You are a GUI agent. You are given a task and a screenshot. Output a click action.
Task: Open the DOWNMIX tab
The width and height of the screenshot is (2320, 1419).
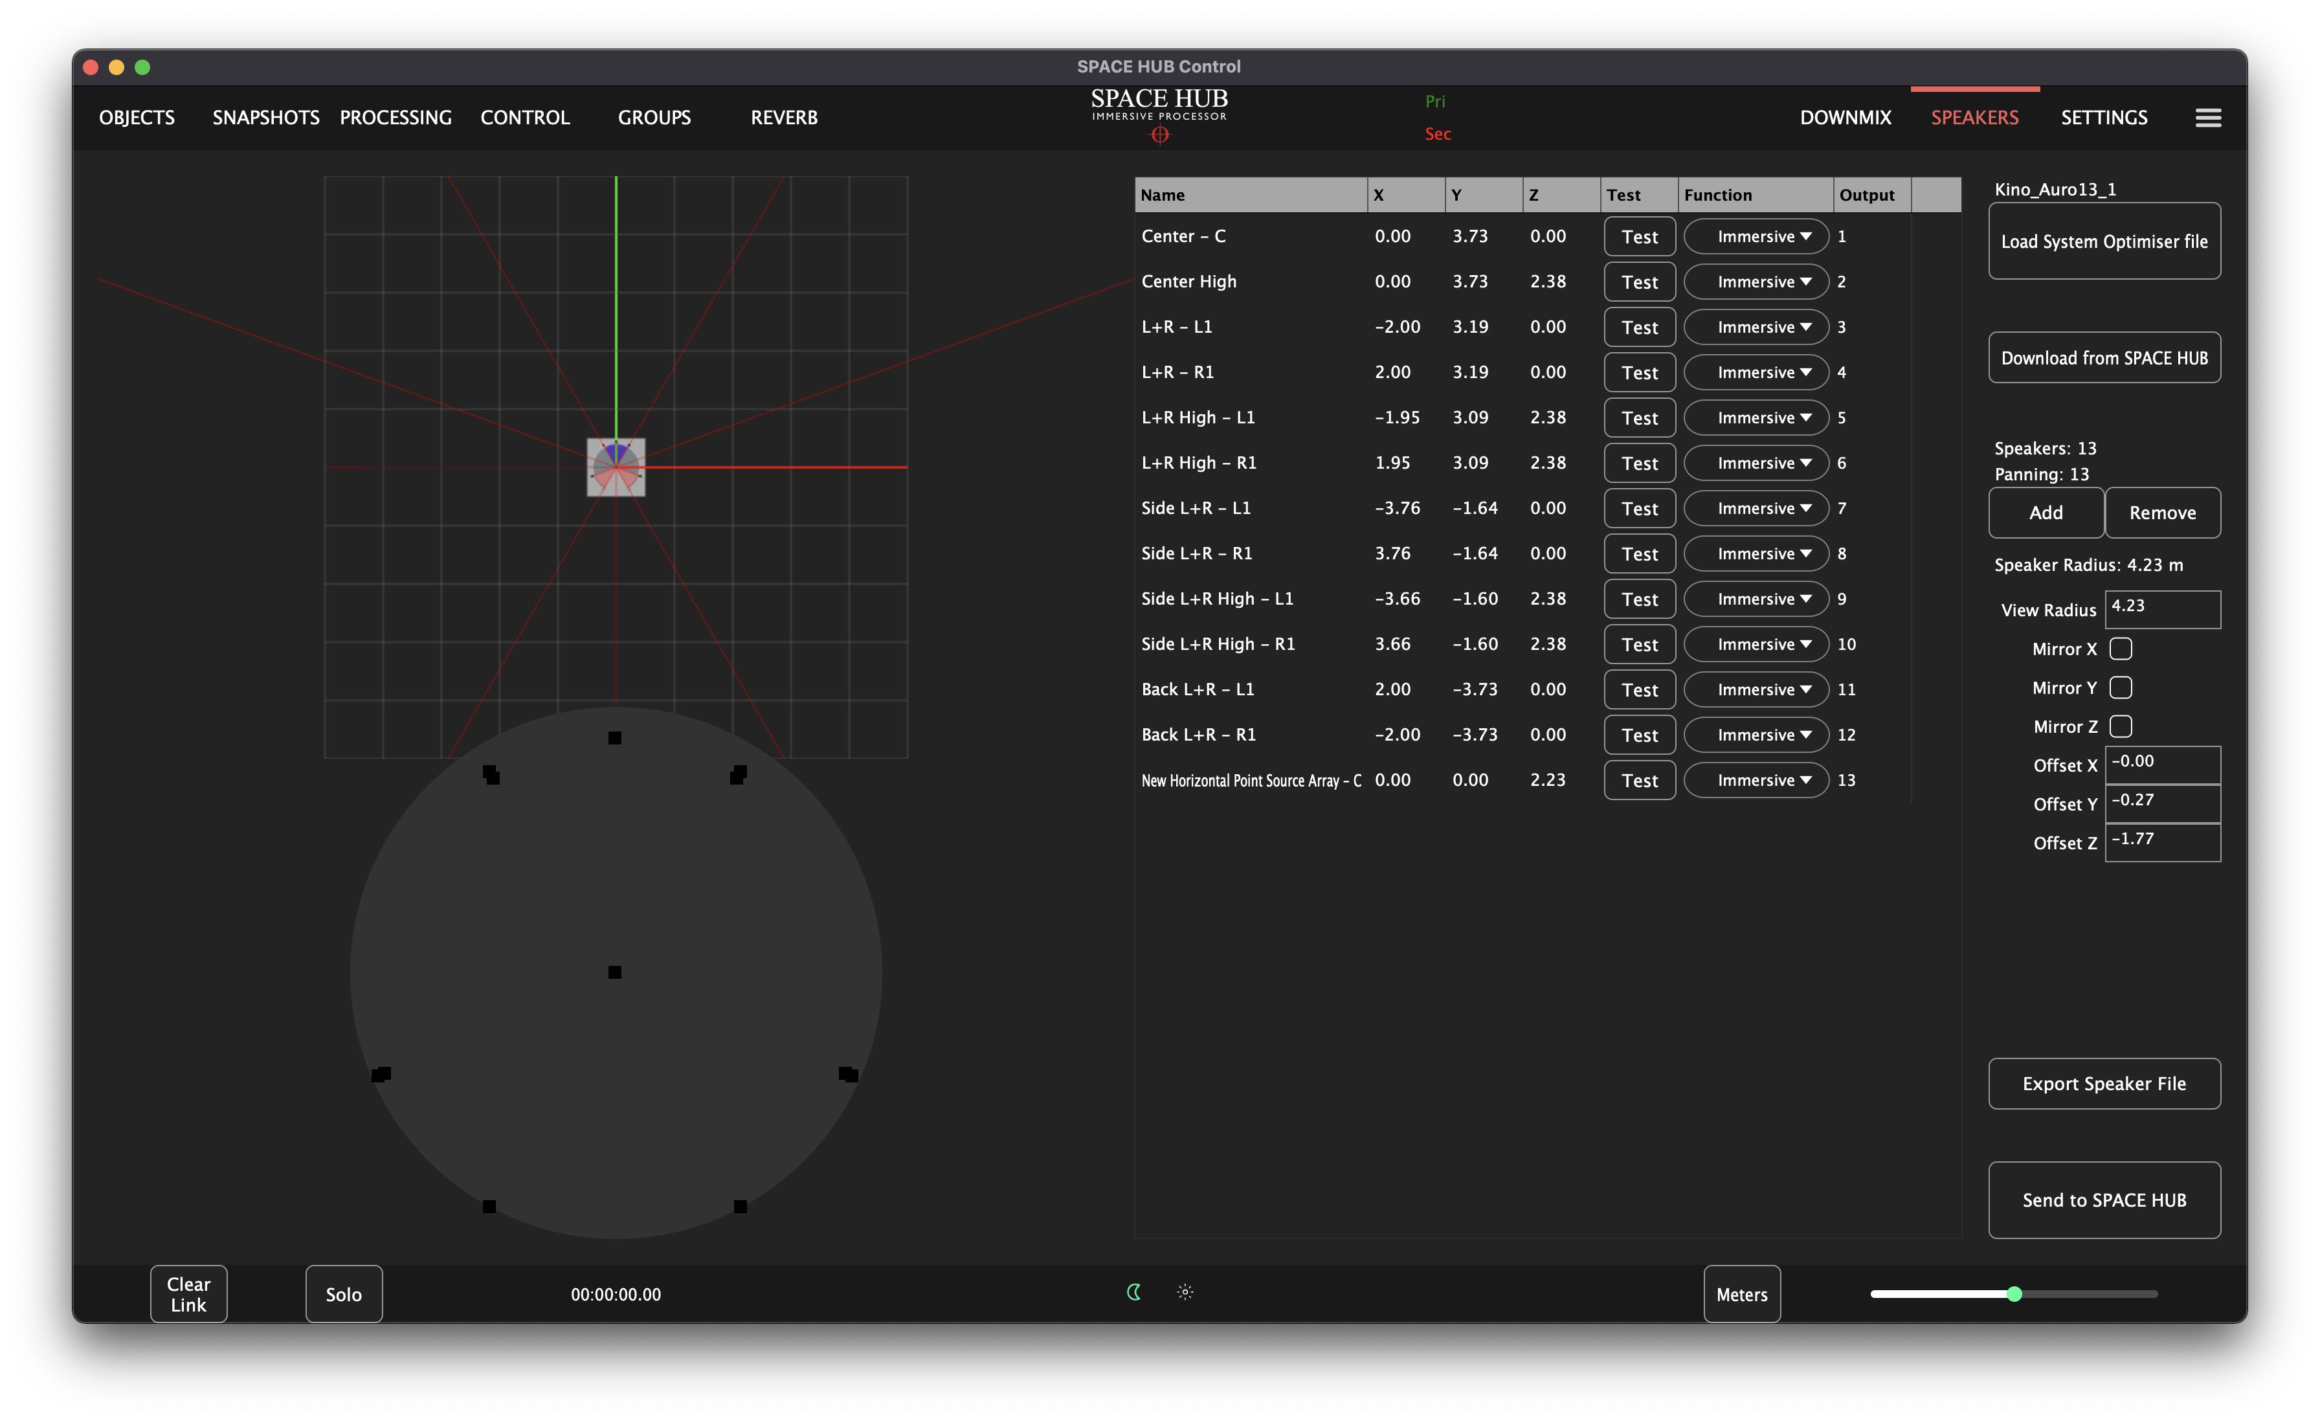point(1846,118)
